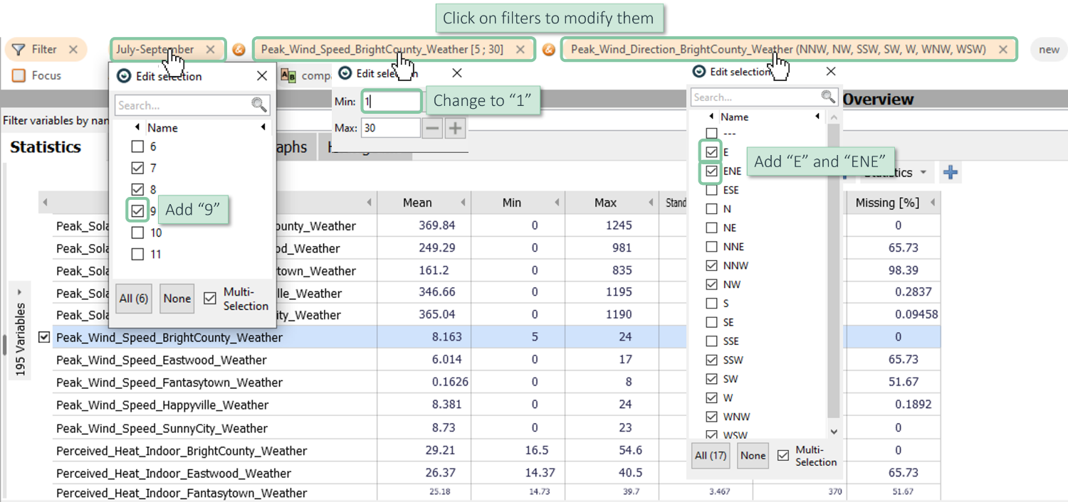Click the All (17) button

coord(711,456)
